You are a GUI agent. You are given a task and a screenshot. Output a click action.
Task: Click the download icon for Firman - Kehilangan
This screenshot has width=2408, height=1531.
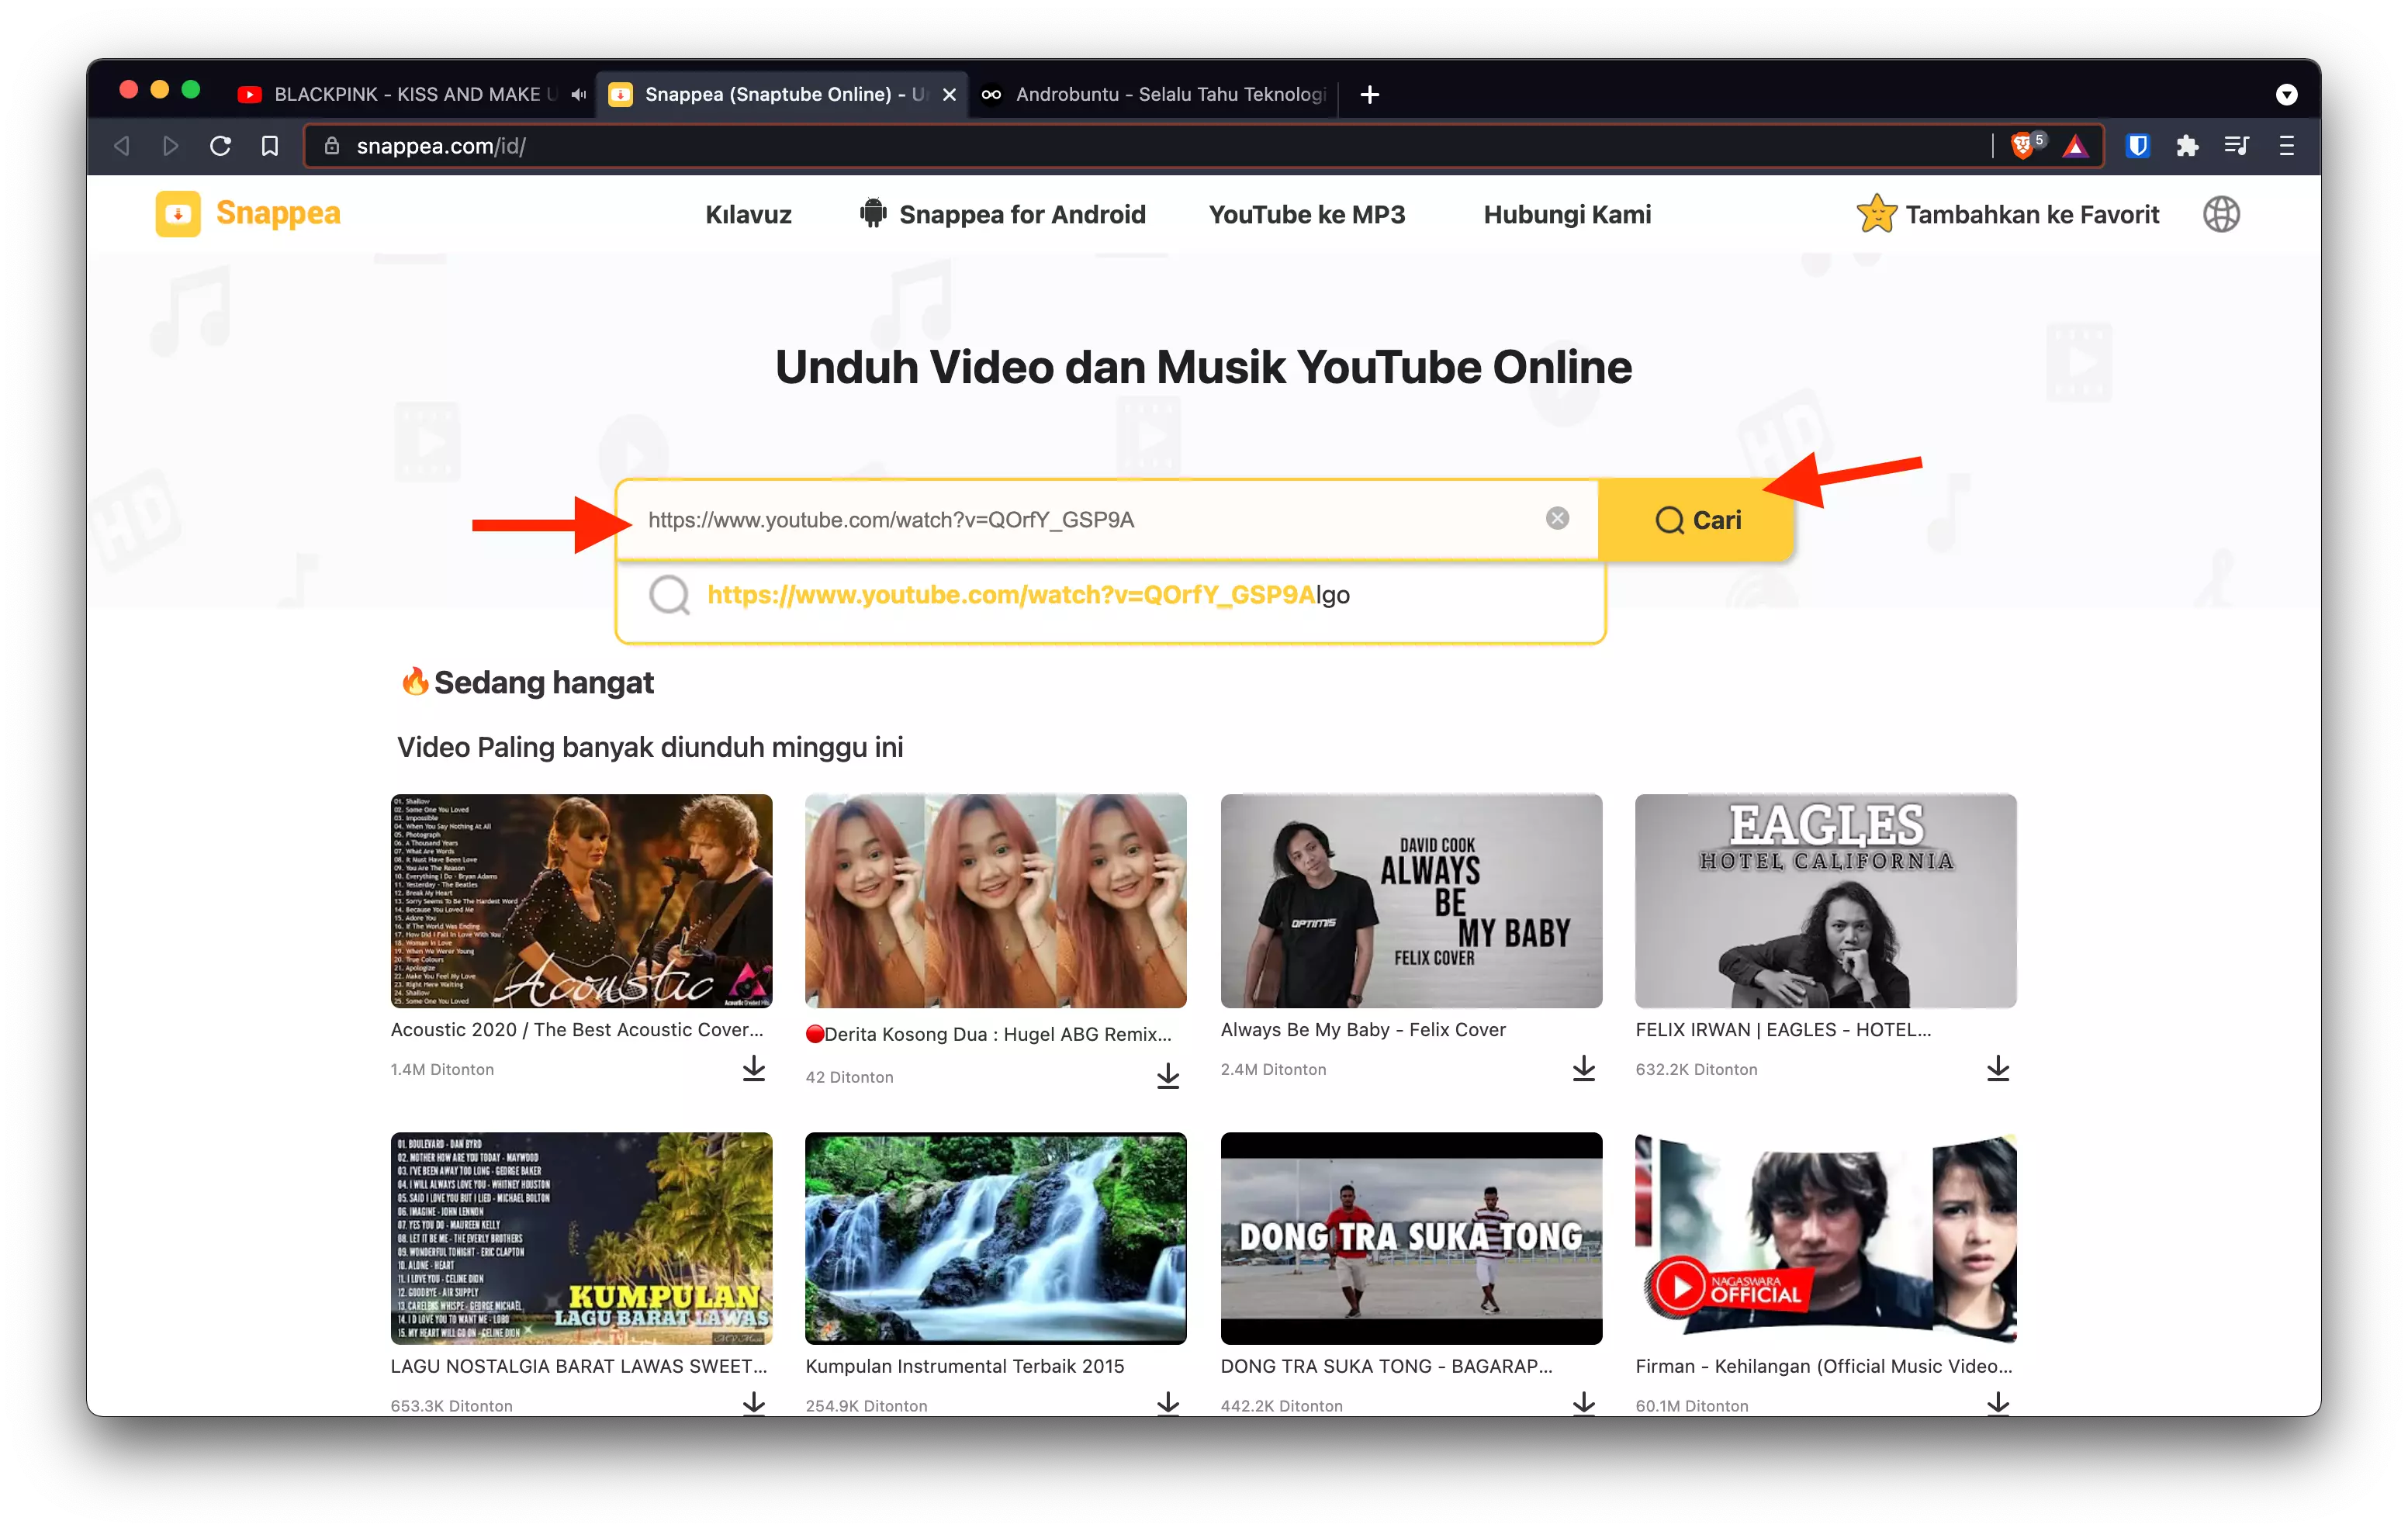point(1998,1403)
